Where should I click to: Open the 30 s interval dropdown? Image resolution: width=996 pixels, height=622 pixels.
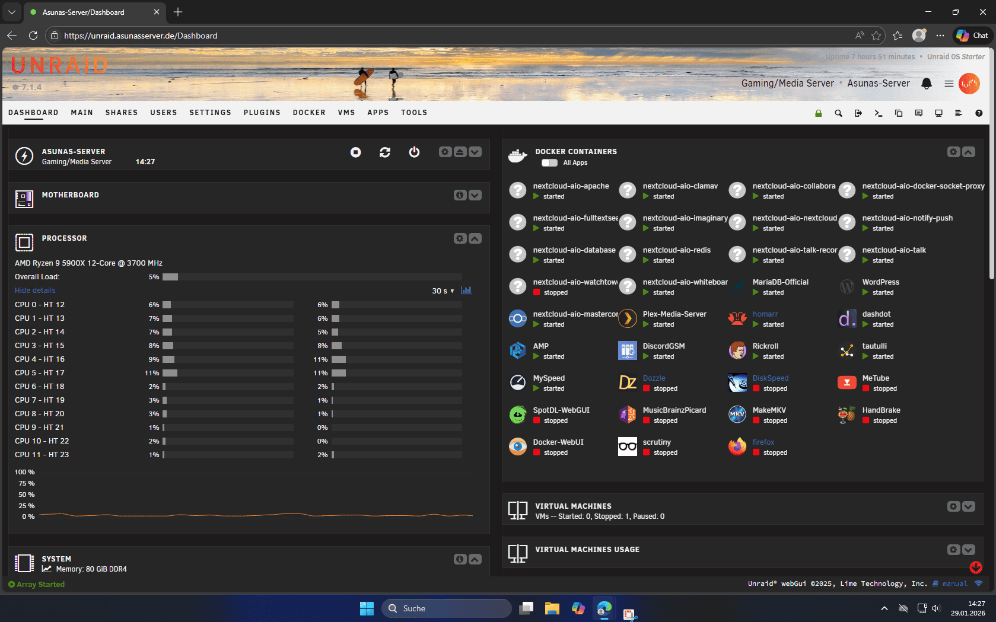click(x=443, y=291)
